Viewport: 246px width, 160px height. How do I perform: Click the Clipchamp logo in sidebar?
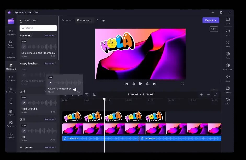[x=11, y=21]
